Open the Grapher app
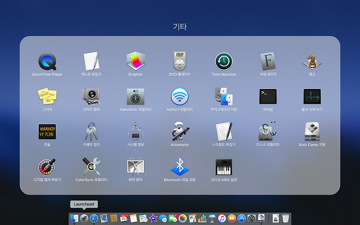 pos(135,61)
